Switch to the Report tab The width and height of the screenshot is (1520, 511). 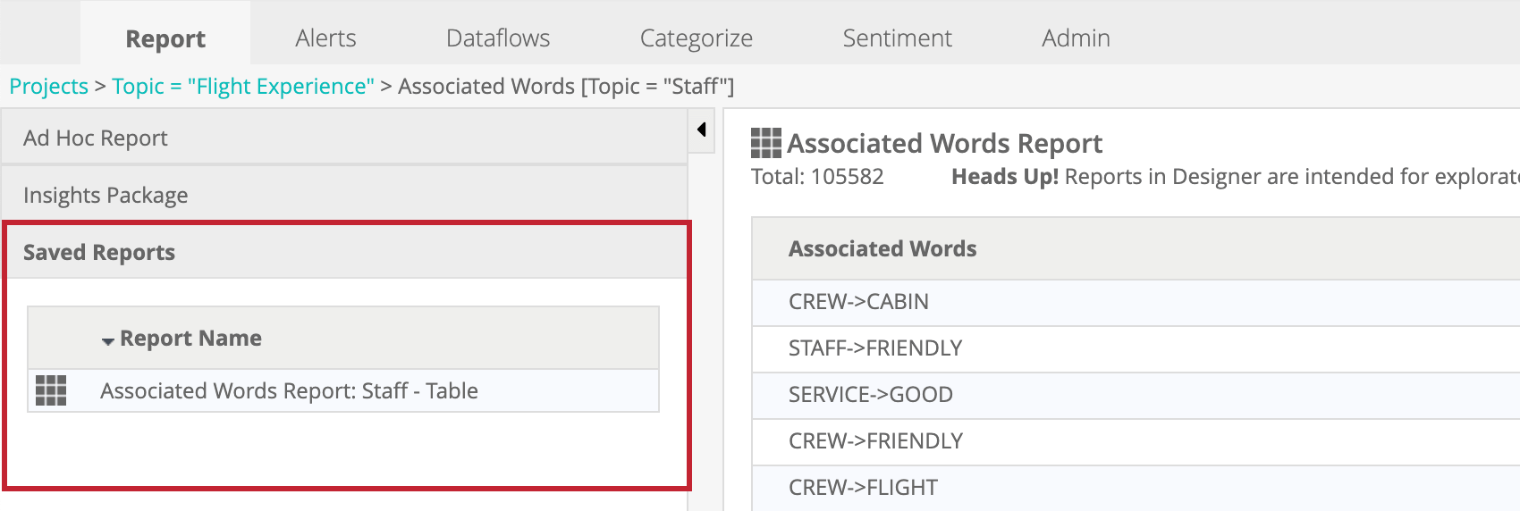coord(165,38)
